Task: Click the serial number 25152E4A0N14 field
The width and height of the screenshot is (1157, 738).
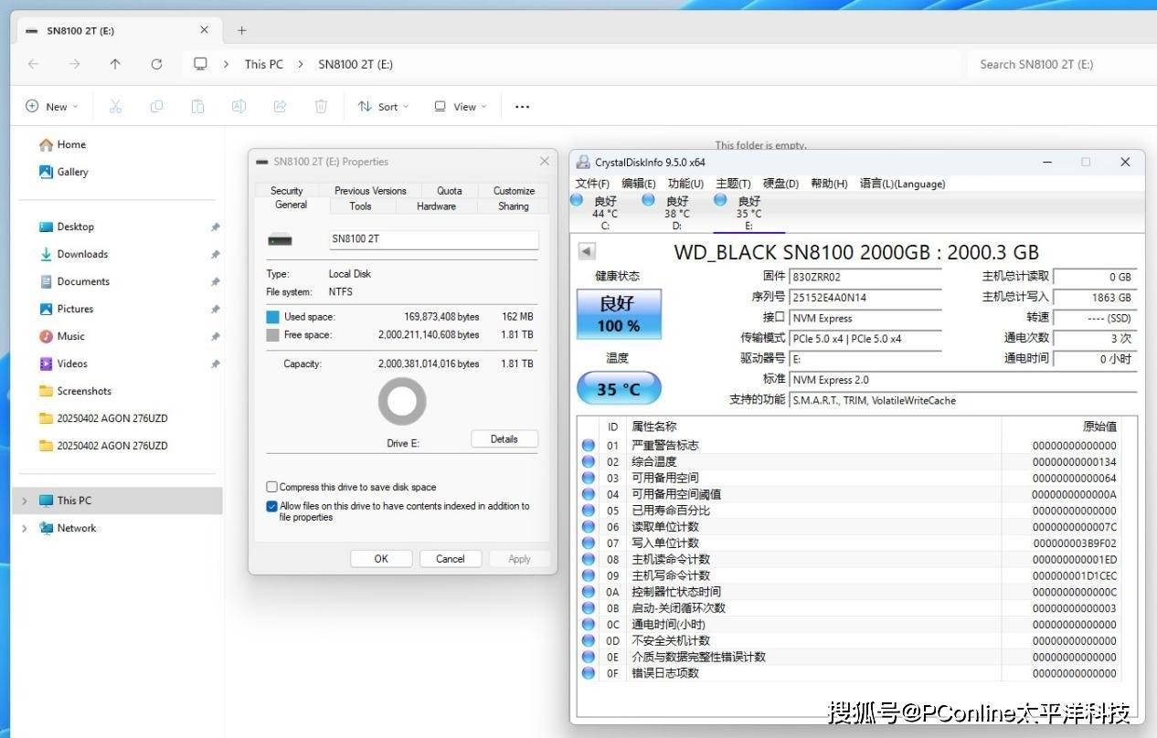Action: (865, 298)
